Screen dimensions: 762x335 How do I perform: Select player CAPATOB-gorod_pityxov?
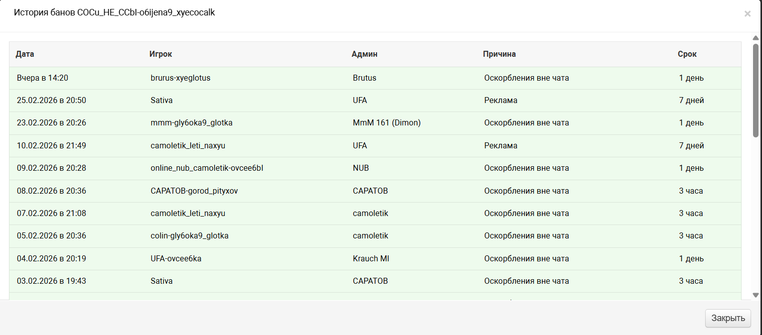194,191
